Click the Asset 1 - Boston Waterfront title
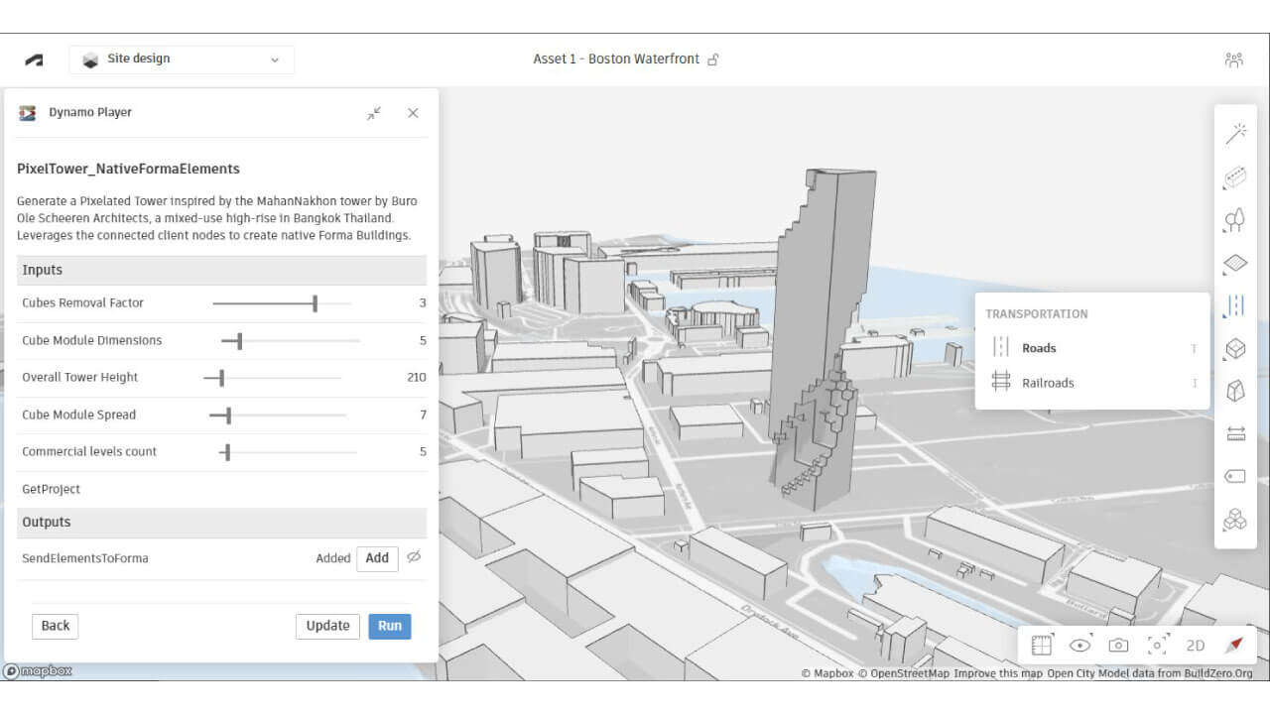This screenshot has width=1270, height=714. [616, 59]
